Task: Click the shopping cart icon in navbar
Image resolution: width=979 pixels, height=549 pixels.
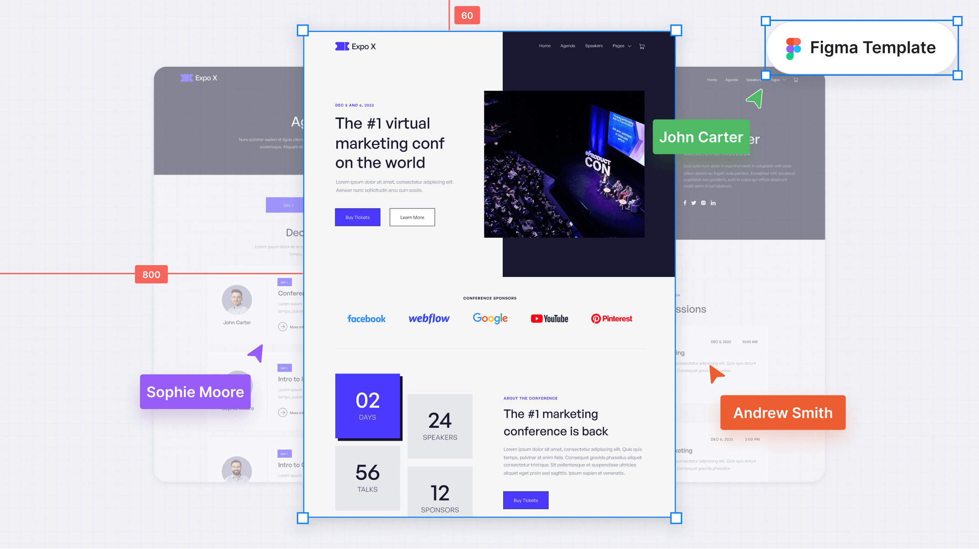Action: 642,46
